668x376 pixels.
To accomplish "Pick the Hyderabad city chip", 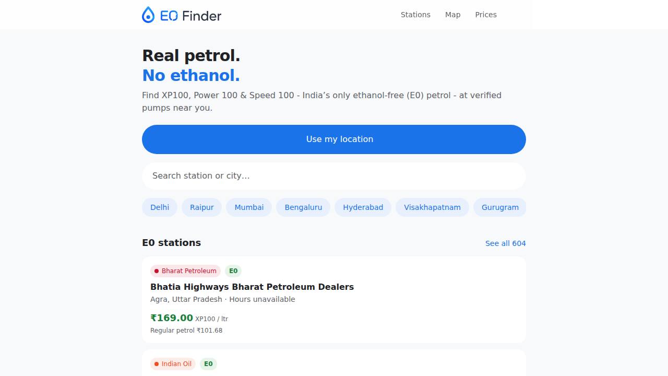I will [x=363, y=207].
